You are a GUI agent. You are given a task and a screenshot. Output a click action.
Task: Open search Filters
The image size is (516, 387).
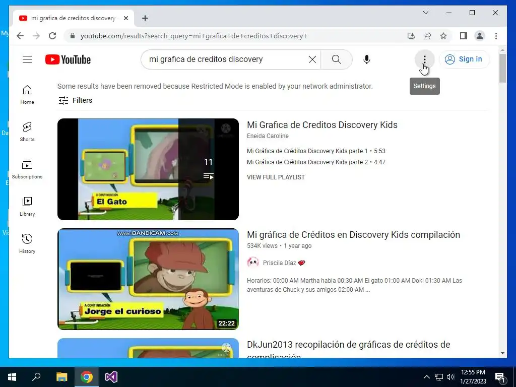click(76, 100)
